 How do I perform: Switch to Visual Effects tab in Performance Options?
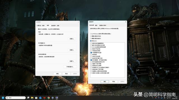pyautogui.click(x=92, y=25)
